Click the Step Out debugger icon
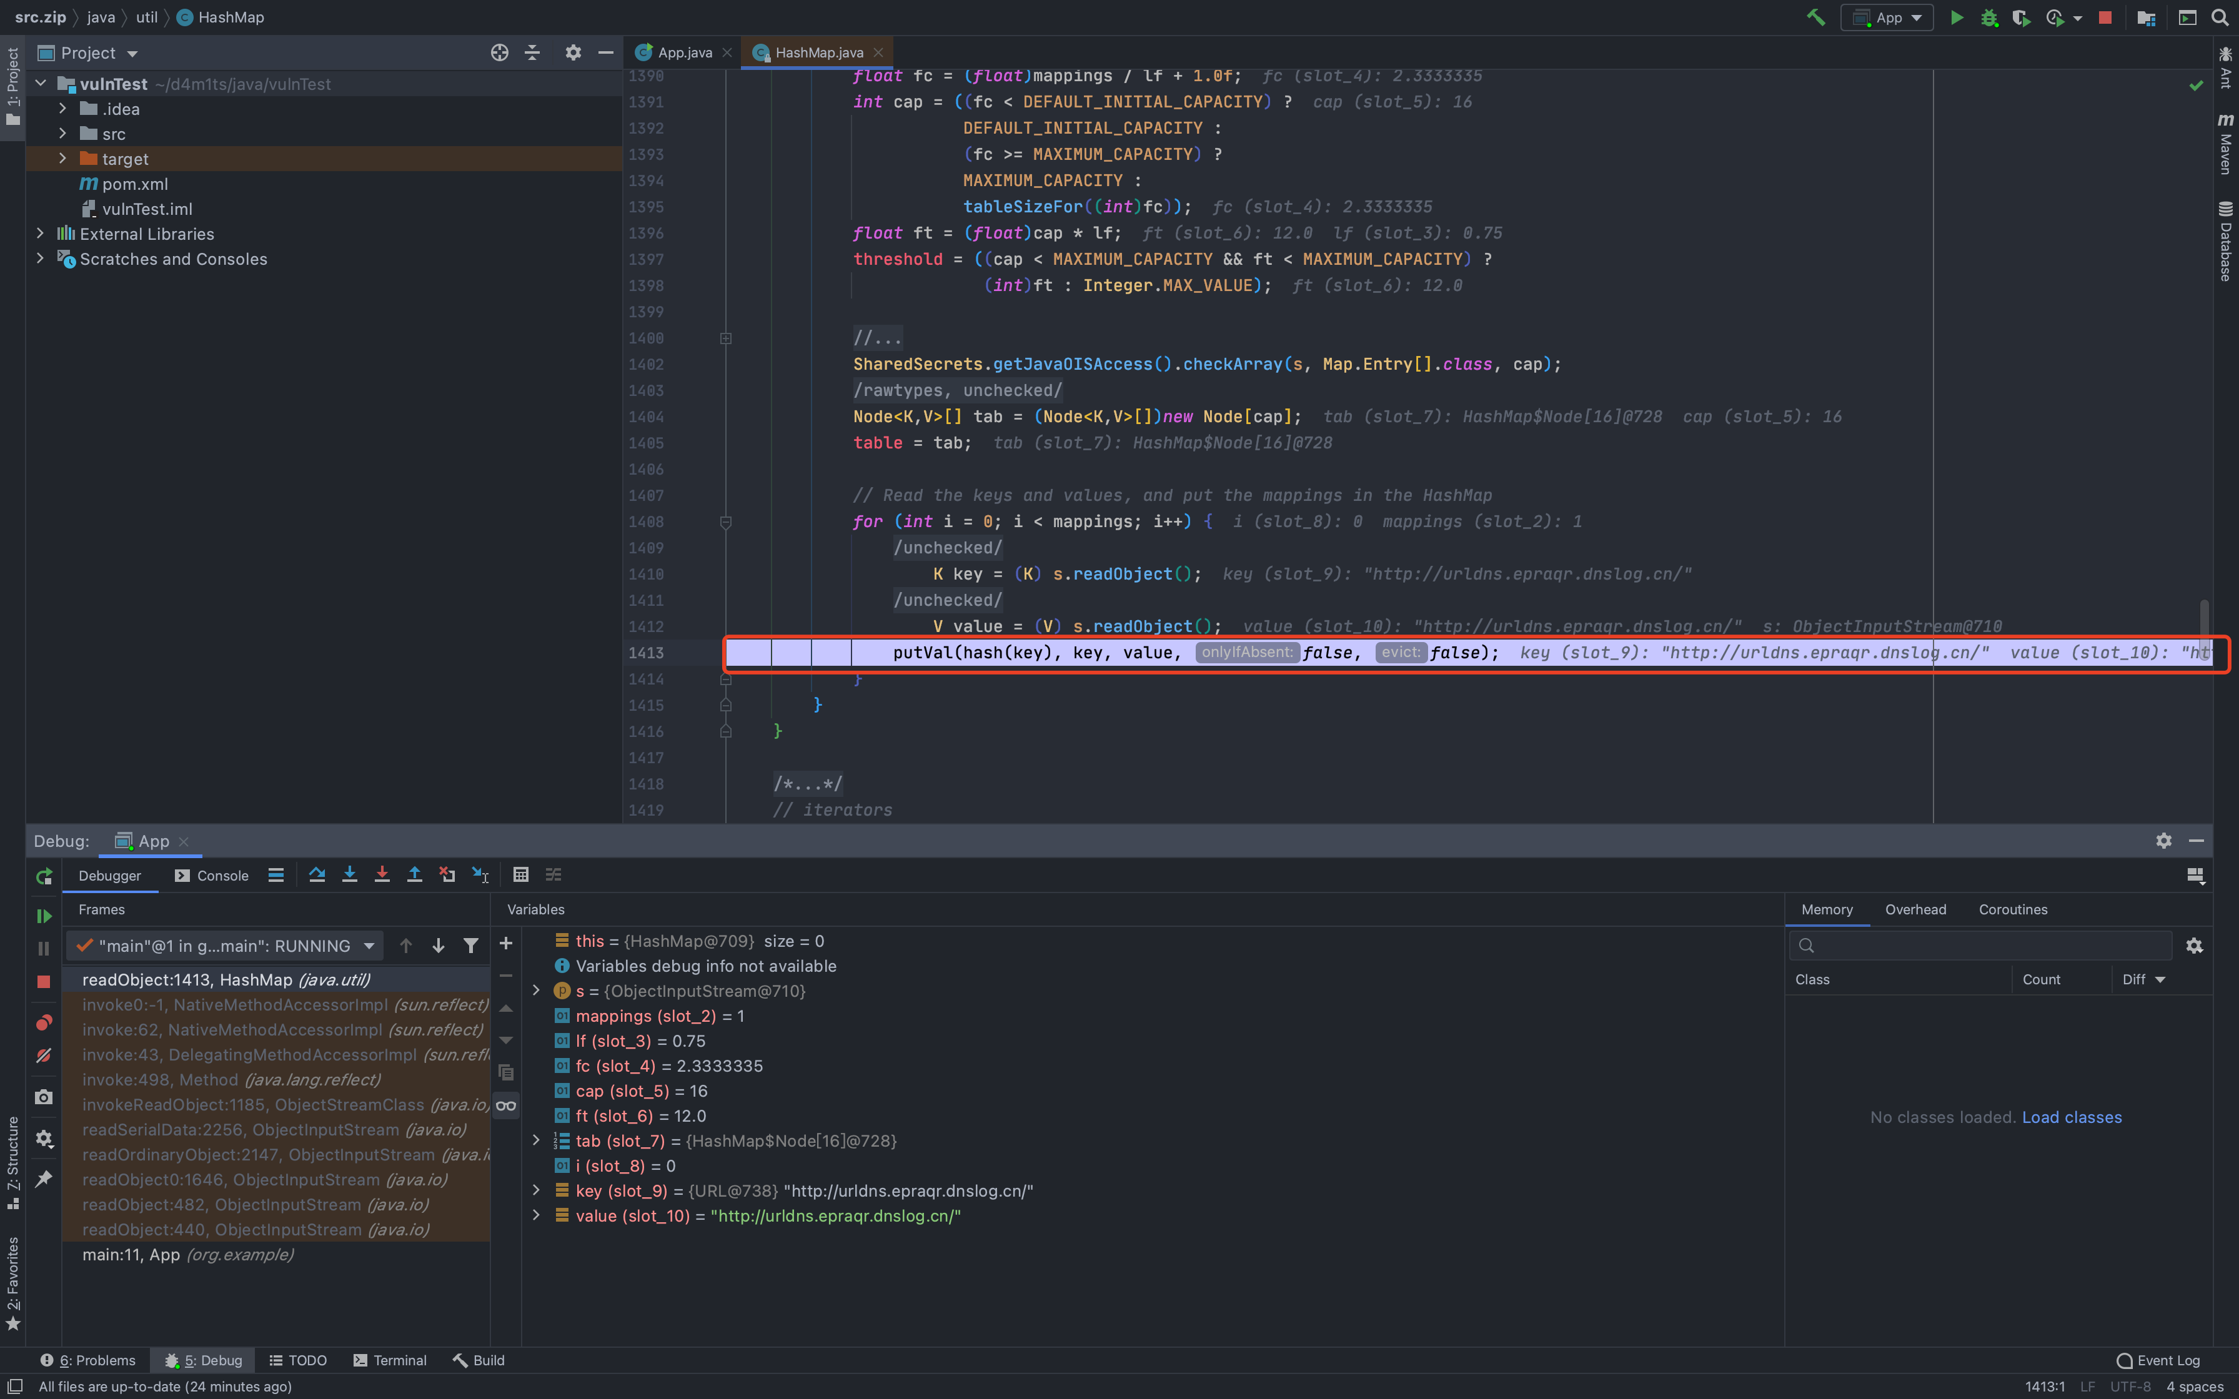2239x1399 pixels. (414, 874)
